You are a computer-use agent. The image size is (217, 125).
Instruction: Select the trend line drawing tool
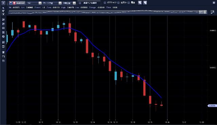(x=3, y=24)
